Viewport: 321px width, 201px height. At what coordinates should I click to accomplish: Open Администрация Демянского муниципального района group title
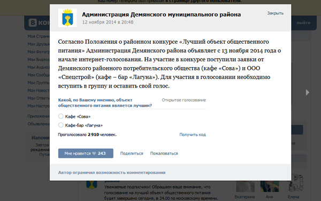point(162,14)
